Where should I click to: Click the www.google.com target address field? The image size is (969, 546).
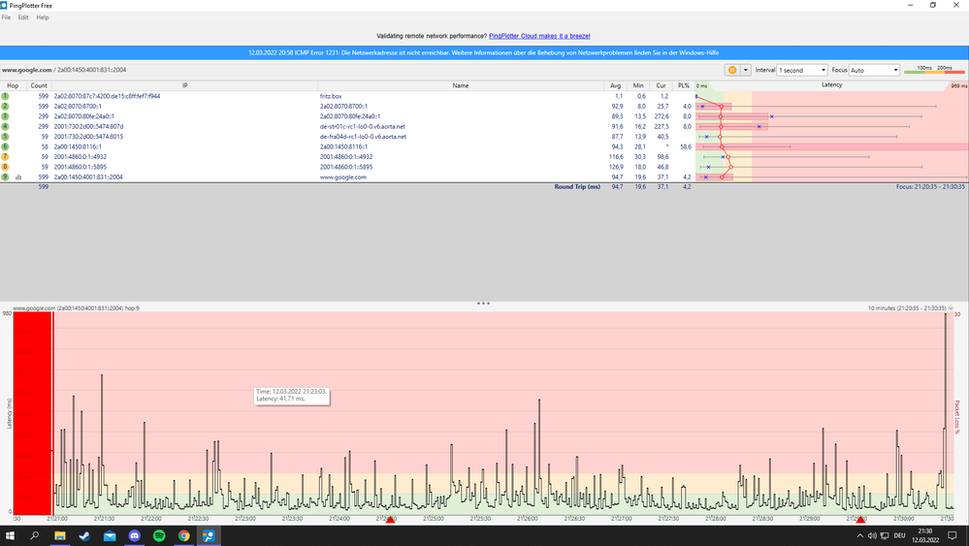coord(64,70)
